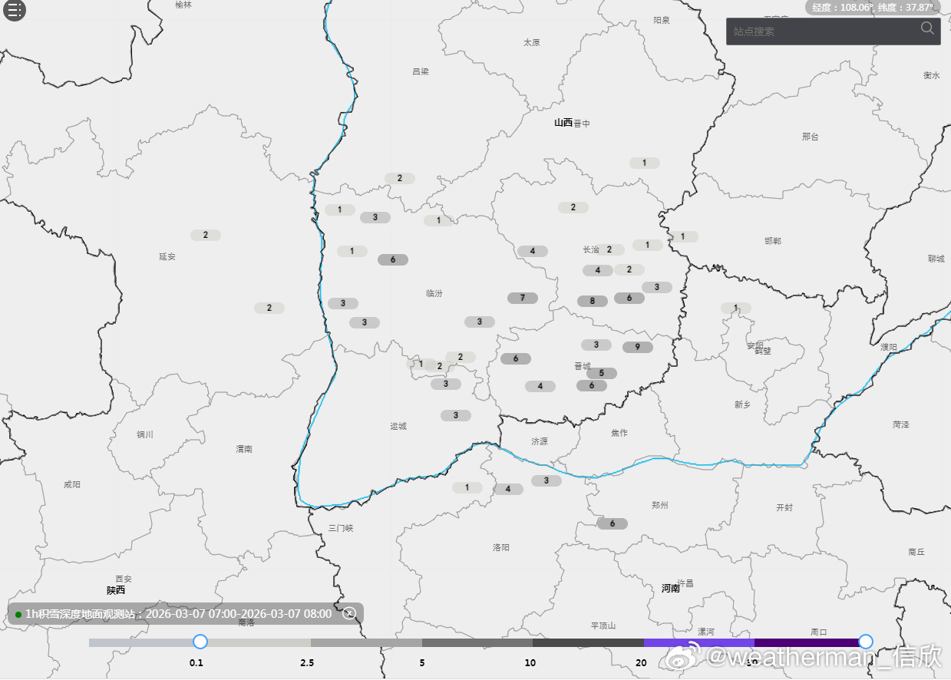
Task: Click the 许昌 city label
Action: pyautogui.click(x=685, y=583)
